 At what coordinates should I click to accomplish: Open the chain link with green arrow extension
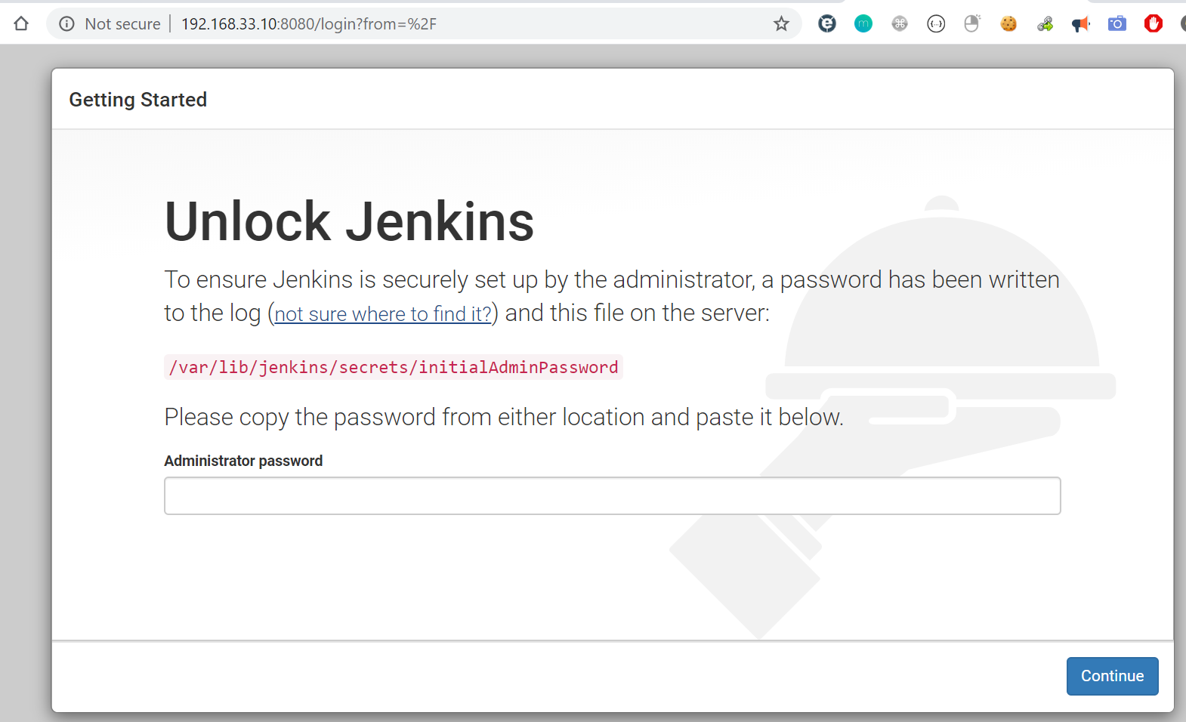pyautogui.click(x=1045, y=24)
